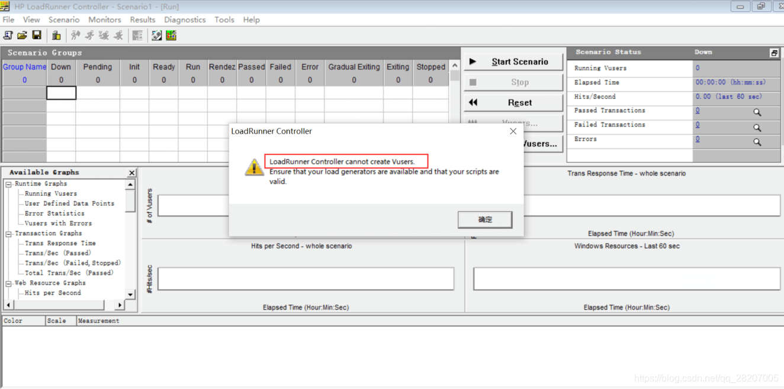This screenshot has width=784, height=389.
Task: Close the Available Graphs panel
Action: [131, 172]
